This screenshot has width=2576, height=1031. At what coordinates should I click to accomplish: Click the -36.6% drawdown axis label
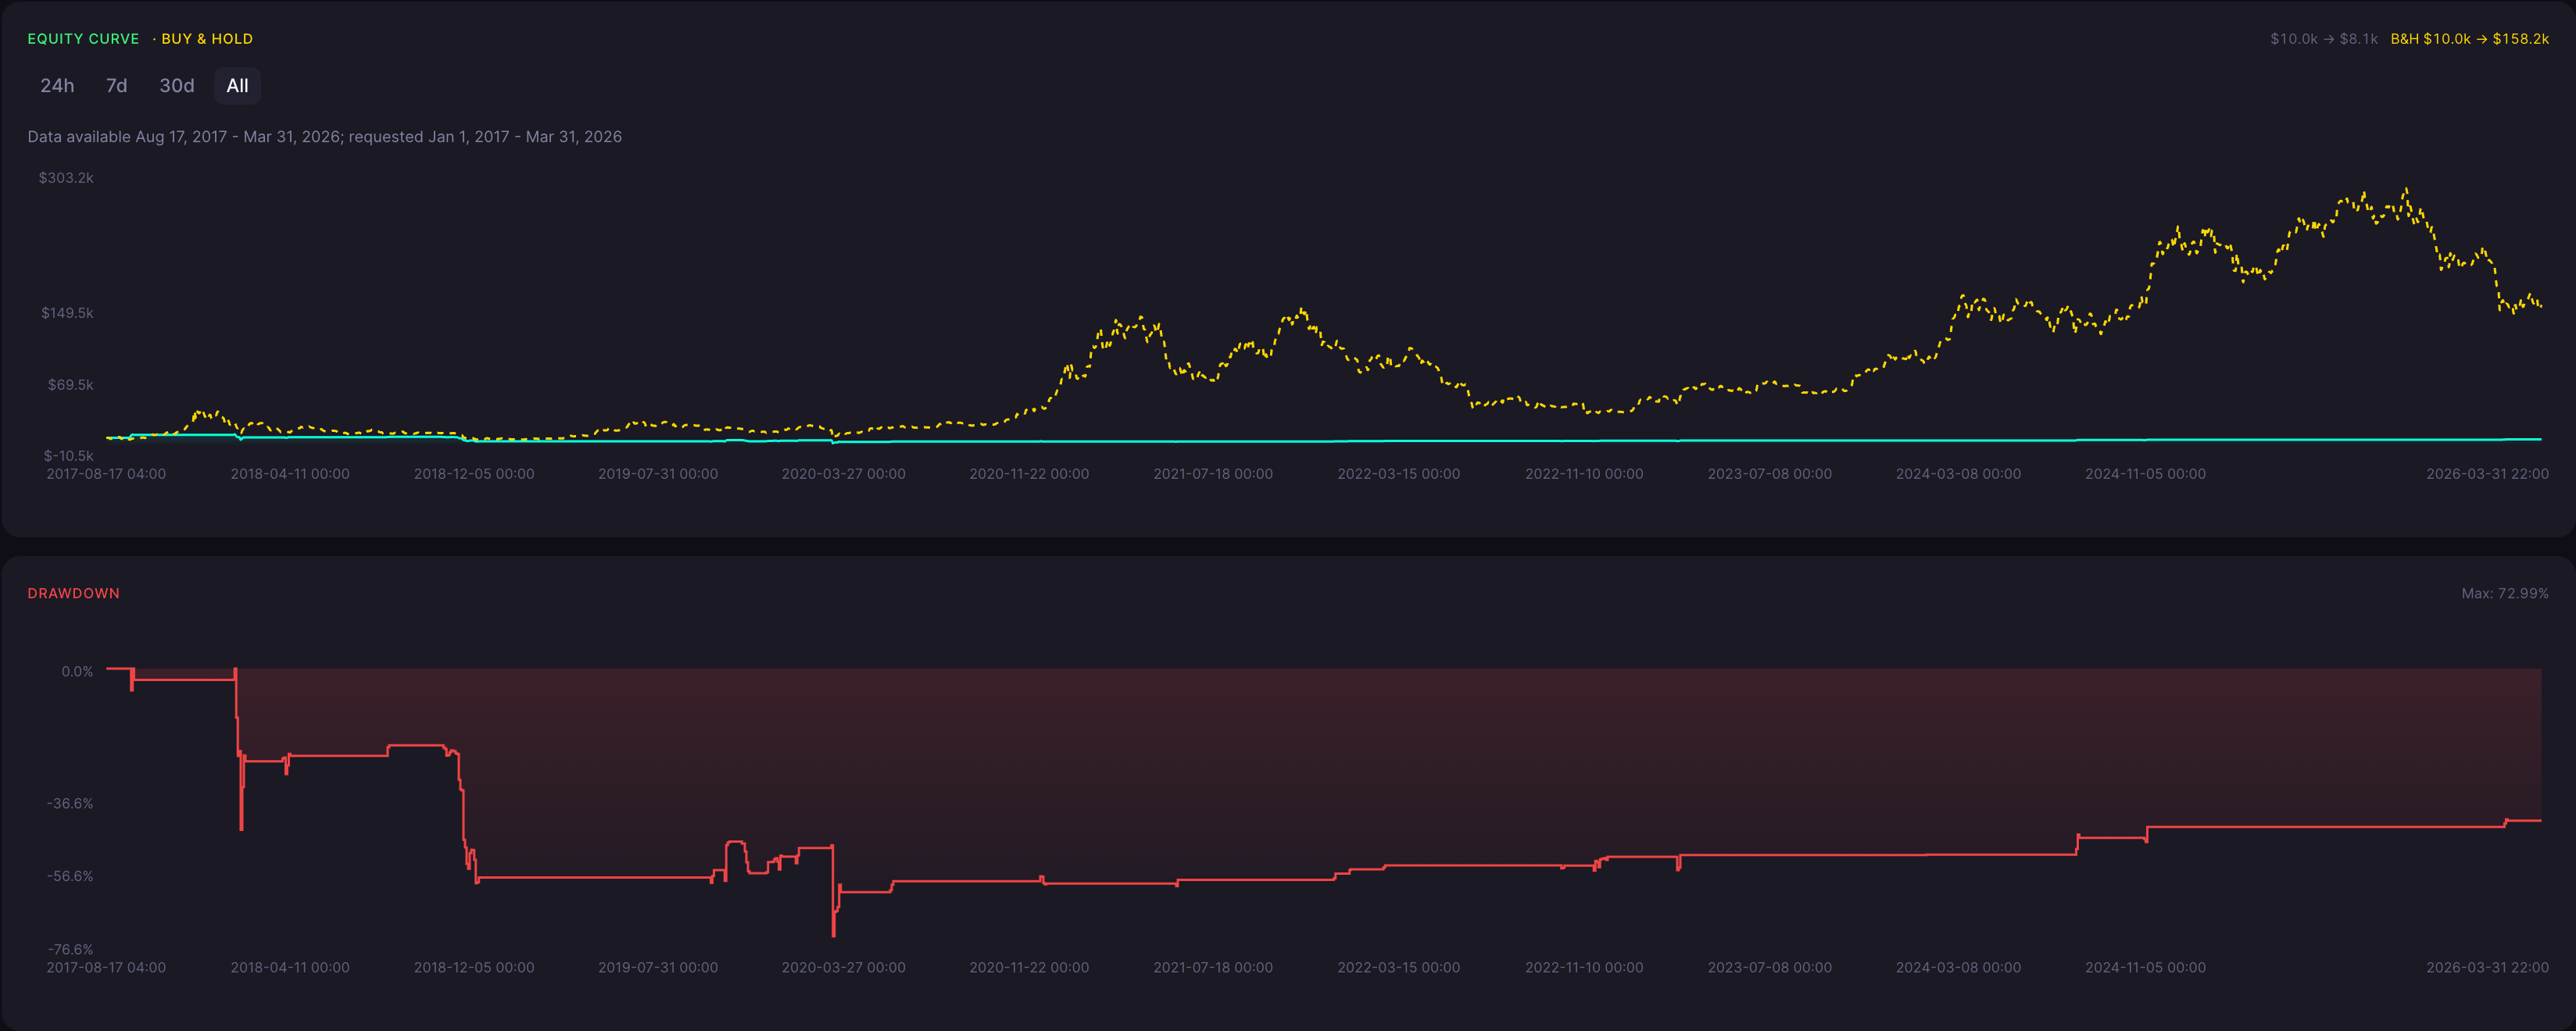coord(70,803)
